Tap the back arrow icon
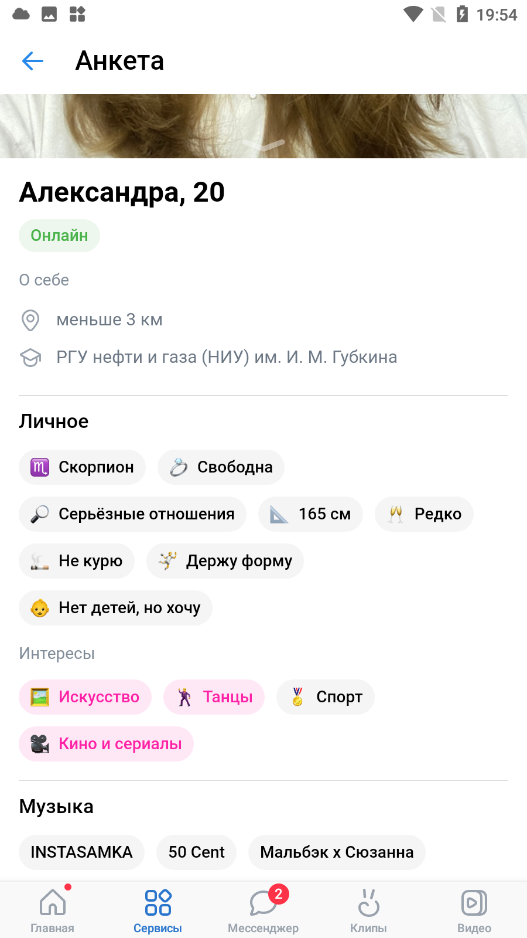This screenshot has width=527, height=938. tap(33, 60)
